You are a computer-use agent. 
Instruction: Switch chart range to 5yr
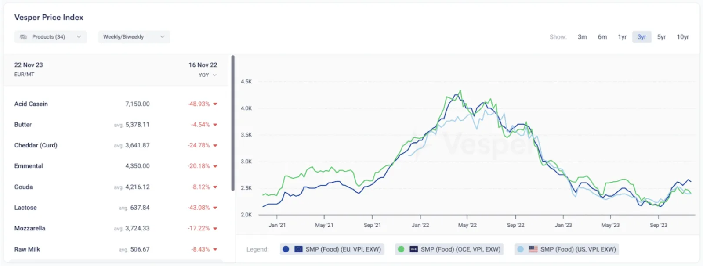(661, 37)
